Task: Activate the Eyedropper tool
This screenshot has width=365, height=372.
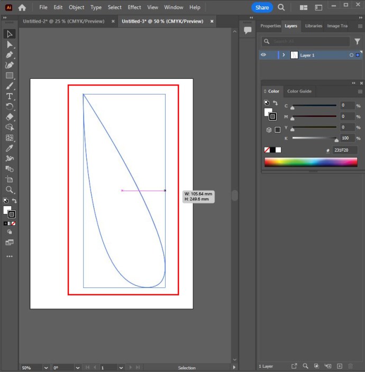Action: (10, 148)
